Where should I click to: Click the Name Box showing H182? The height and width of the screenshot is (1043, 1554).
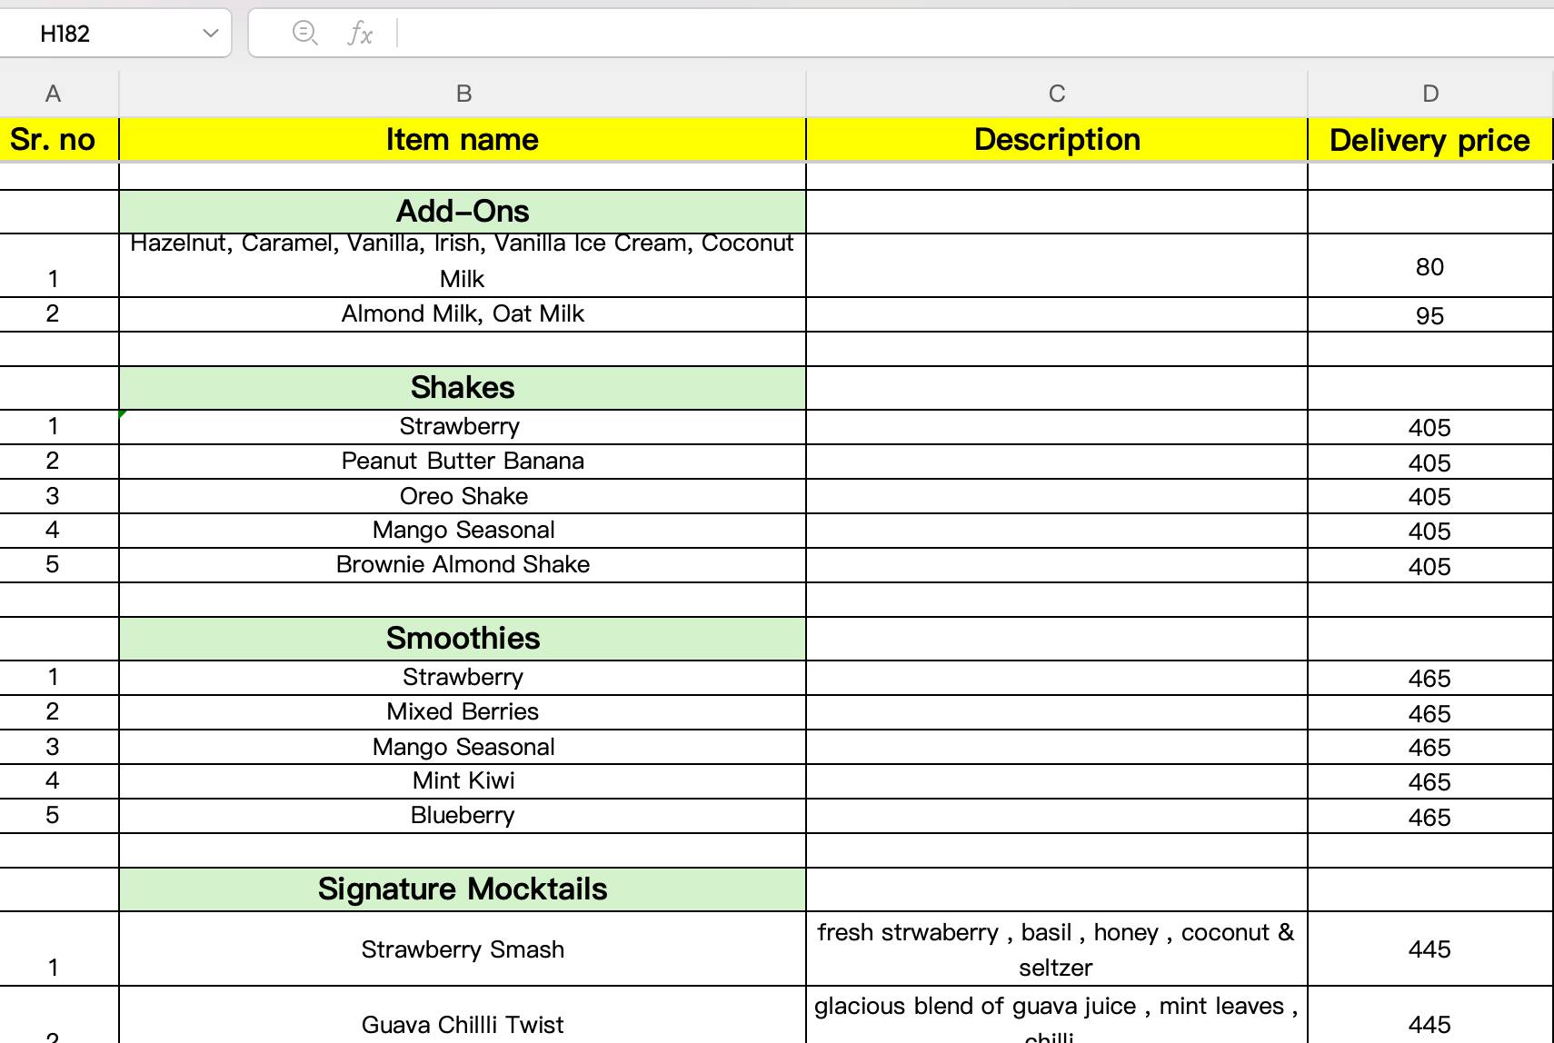(100, 34)
